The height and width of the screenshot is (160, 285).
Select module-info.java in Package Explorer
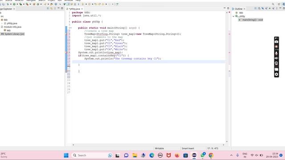point(12,27)
